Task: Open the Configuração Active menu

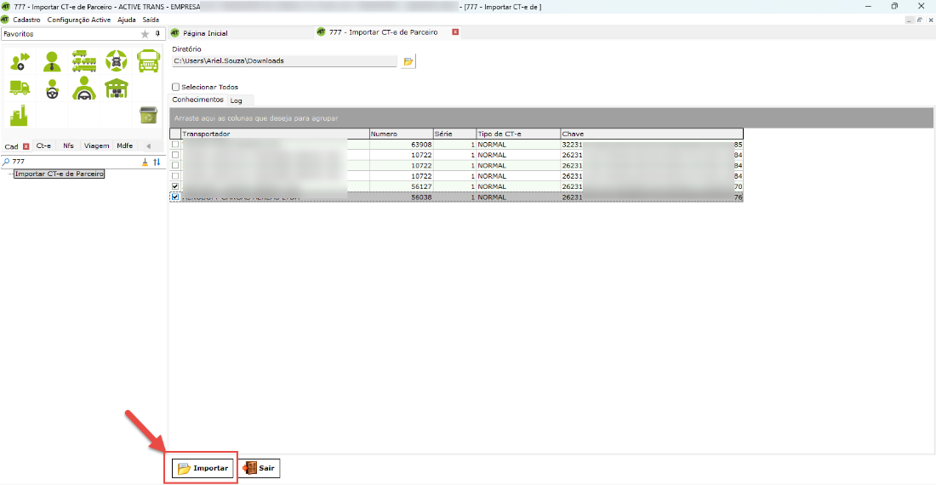Action: point(79,20)
